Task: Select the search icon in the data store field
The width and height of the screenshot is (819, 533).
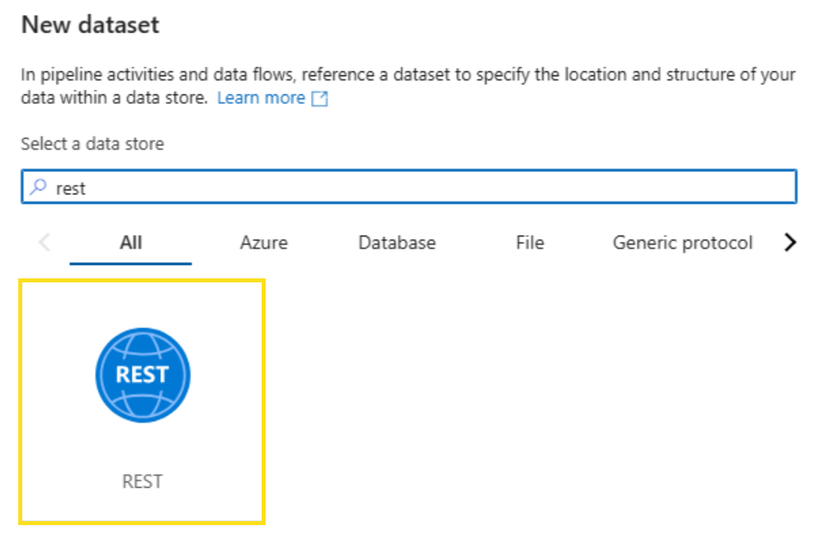Action: click(x=37, y=186)
